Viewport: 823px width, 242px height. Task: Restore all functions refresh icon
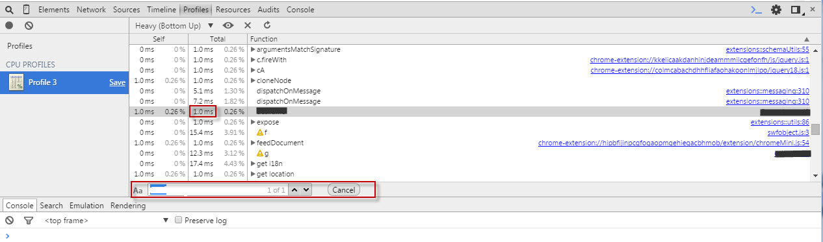(267, 26)
